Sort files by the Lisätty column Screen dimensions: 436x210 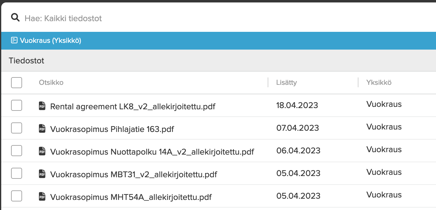pos(286,83)
